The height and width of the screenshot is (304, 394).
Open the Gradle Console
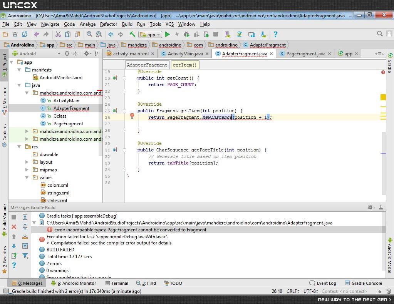[x=363, y=283]
